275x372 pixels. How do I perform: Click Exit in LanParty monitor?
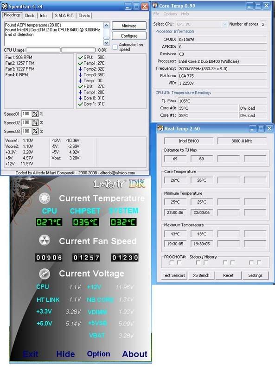pyautogui.click(x=31, y=354)
